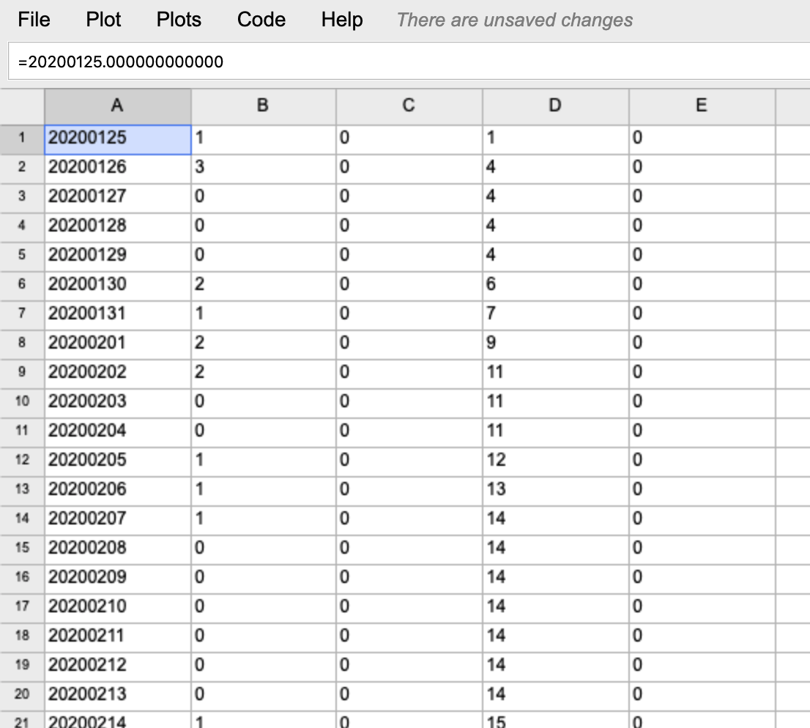
Task: Click cell containing 20200131
Action: (x=118, y=315)
